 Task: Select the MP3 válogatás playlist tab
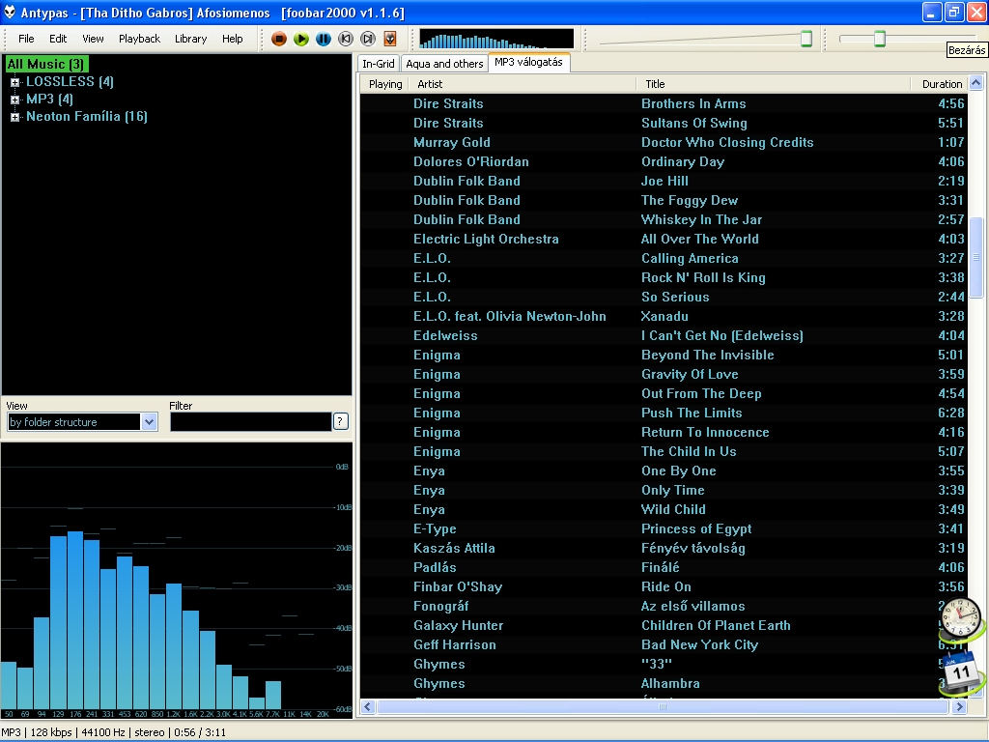[528, 62]
